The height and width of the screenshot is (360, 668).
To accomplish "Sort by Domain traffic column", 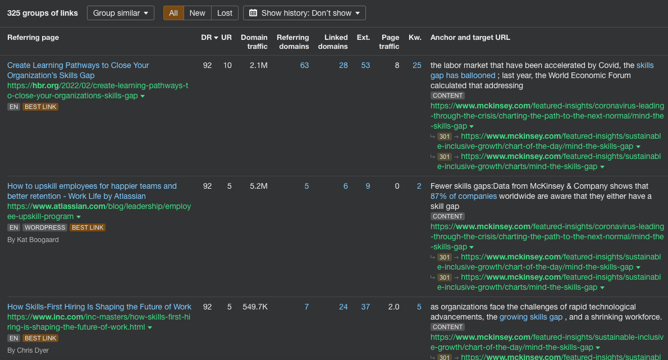I will [x=254, y=42].
